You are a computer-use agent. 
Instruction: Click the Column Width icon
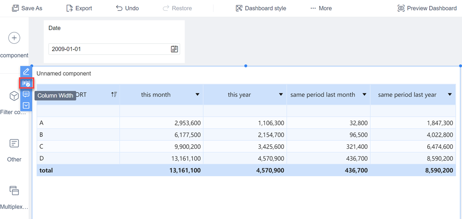pos(27,83)
